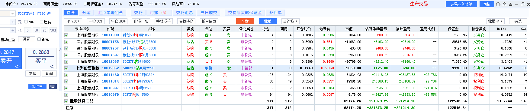Click the 平仓50% button

pos(96,21)
